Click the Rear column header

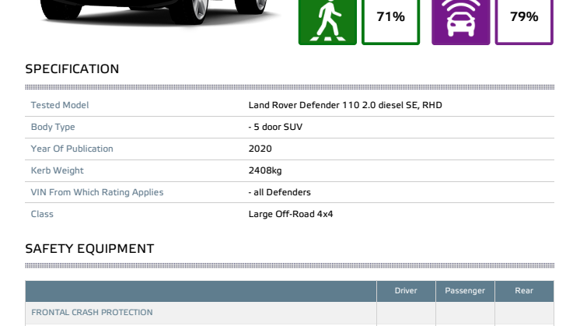524,291
